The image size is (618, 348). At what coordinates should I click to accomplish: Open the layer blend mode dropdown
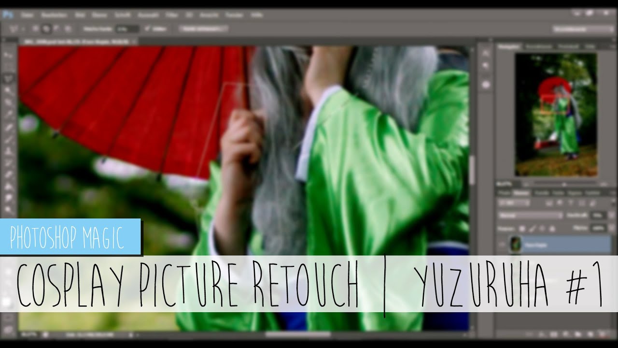tap(530, 216)
